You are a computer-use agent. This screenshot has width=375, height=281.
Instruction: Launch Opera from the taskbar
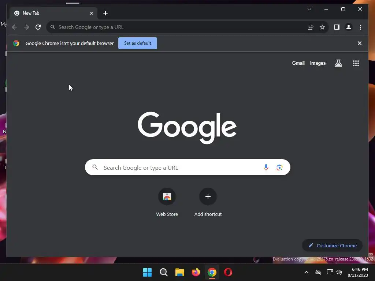tap(228, 272)
